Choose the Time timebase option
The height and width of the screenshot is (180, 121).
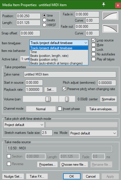click(59, 52)
